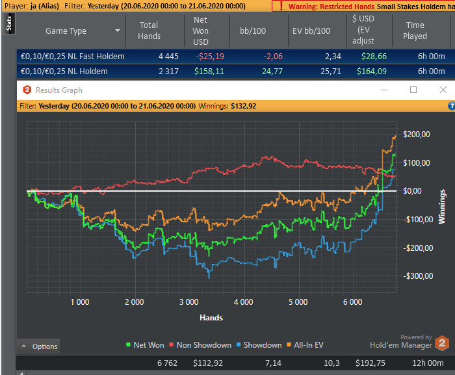The height and width of the screenshot is (375, 455).
Task: Click the orange All-In EV color swatch
Action: (289, 344)
